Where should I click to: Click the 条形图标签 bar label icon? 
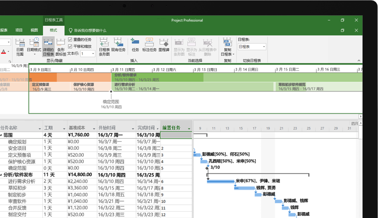(61, 43)
